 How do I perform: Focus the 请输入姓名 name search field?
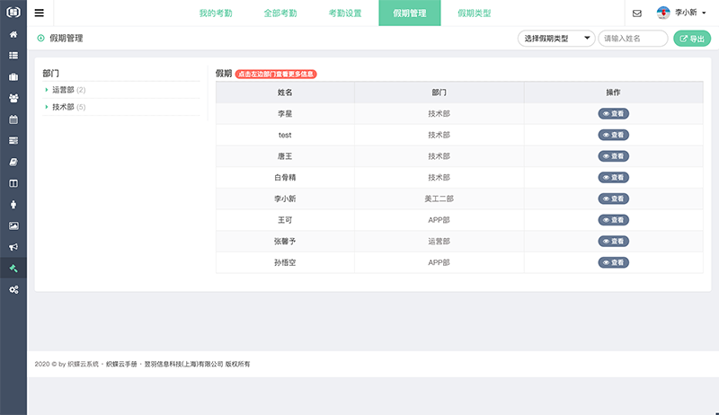[633, 39]
